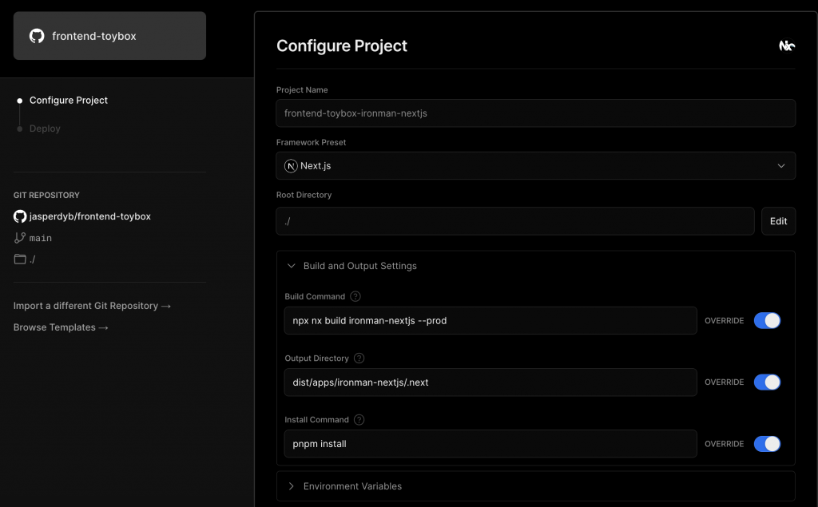Disable the Output Directory override switch
This screenshot has height=507, width=818.
[767, 382]
